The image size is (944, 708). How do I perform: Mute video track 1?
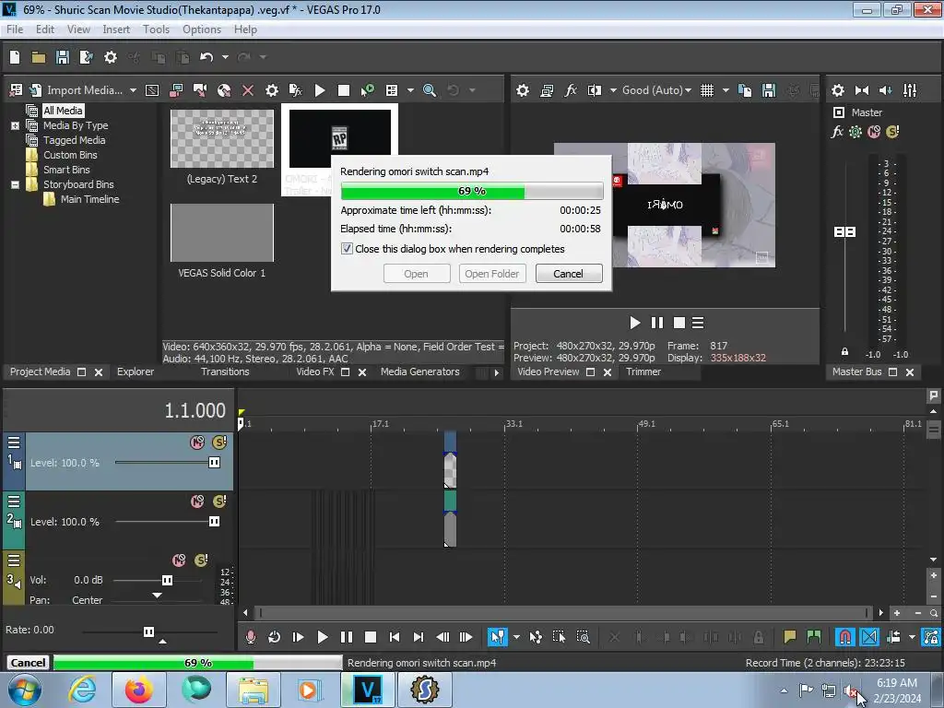pos(197,442)
